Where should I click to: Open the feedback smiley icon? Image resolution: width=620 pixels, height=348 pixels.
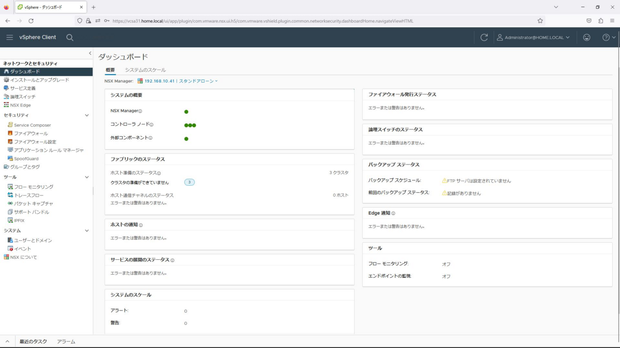click(x=586, y=38)
